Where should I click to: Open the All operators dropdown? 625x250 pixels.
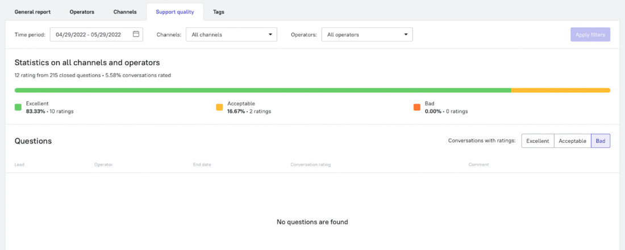point(367,35)
